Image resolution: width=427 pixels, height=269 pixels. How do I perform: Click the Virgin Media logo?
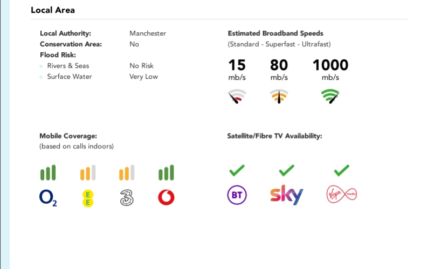pyautogui.click(x=342, y=195)
